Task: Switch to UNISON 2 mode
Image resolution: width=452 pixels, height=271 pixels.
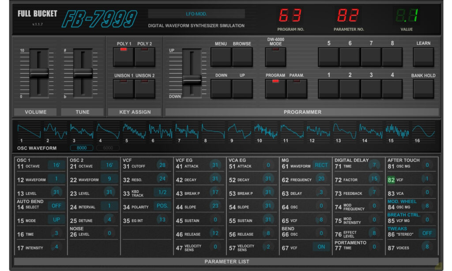Action: pyautogui.click(x=145, y=89)
